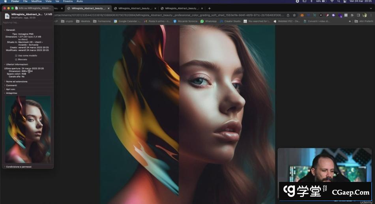The height and width of the screenshot is (204, 375).
Task: Bookmark this page with the star icon
Action: point(294,15)
